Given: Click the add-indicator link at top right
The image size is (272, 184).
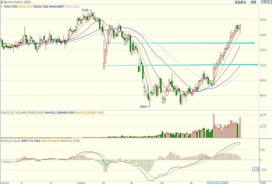Looking at the screenshot, I should (x=240, y=2).
